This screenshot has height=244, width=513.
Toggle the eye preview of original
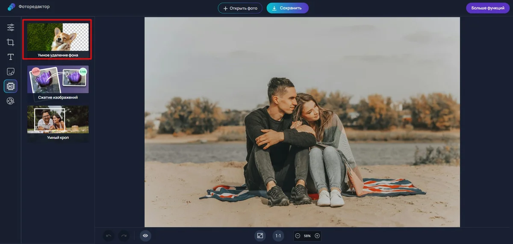[x=145, y=235]
